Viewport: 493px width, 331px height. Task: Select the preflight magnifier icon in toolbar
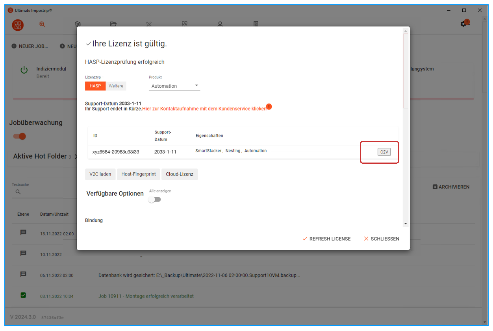coord(42,24)
